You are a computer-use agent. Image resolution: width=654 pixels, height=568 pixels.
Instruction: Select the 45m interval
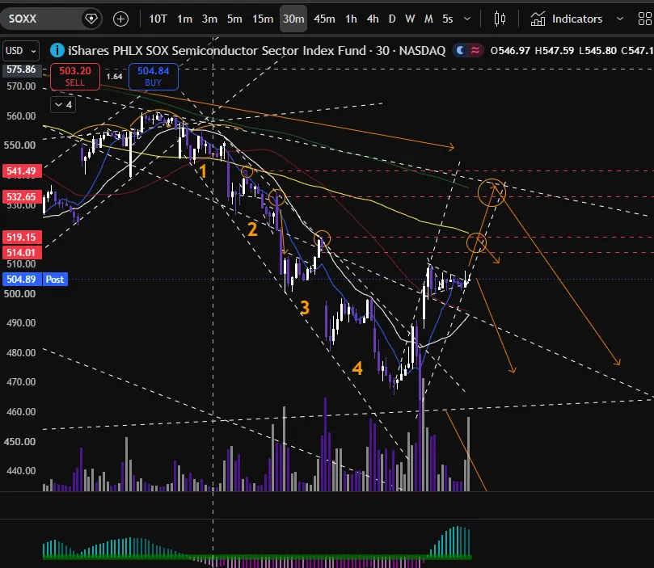324,19
